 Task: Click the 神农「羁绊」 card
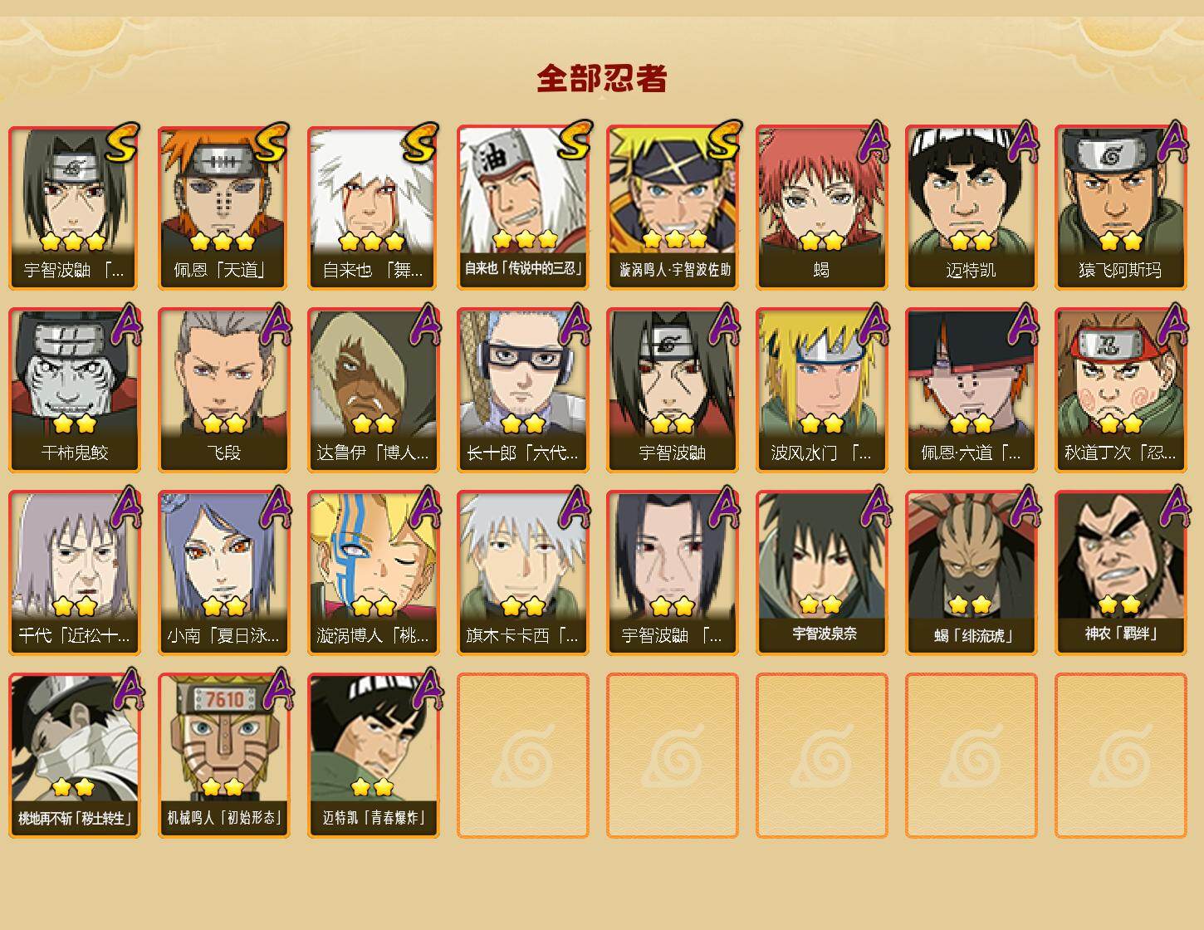click(1120, 573)
